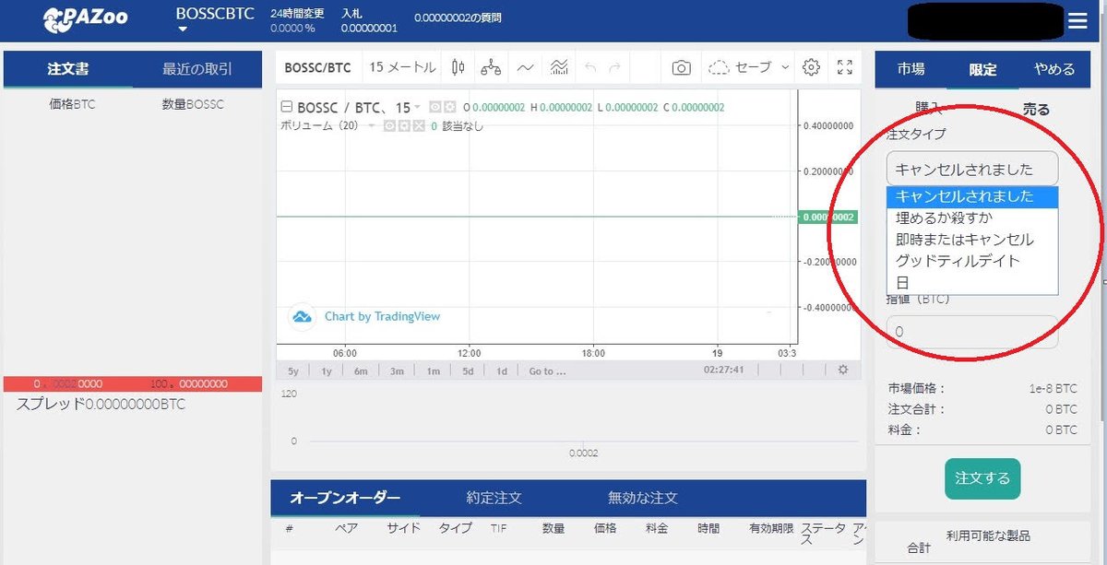
Task: Open the セーブ dropdown chevron
Action: pyautogui.click(x=785, y=67)
